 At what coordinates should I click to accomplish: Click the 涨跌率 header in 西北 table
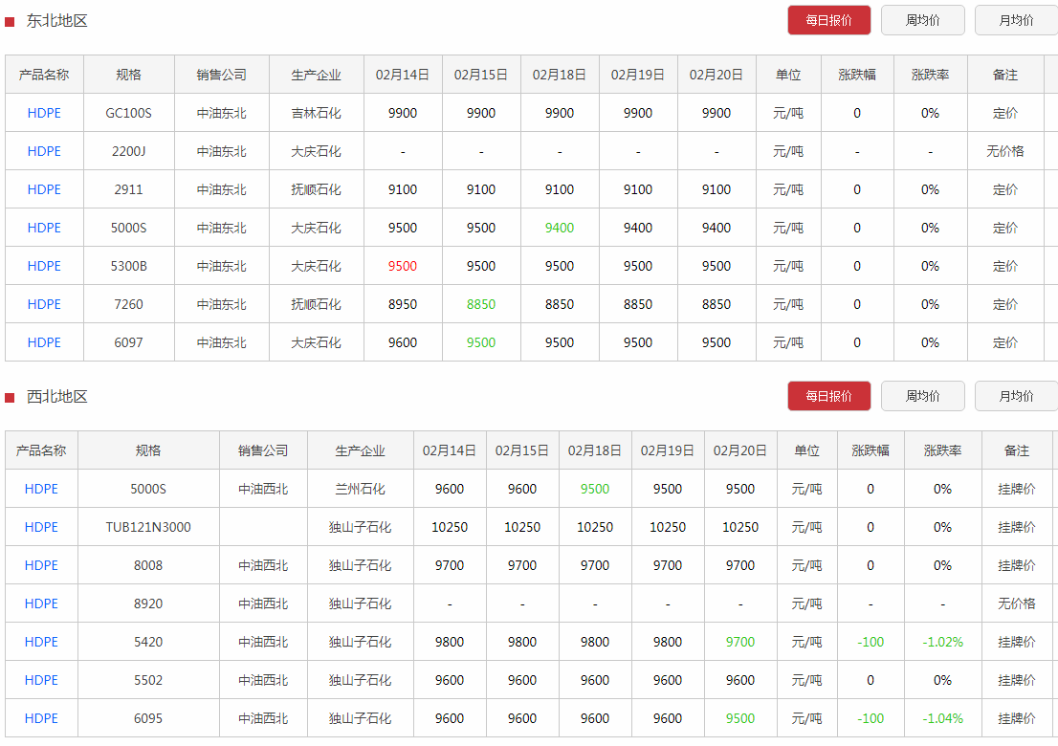coord(942,450)
